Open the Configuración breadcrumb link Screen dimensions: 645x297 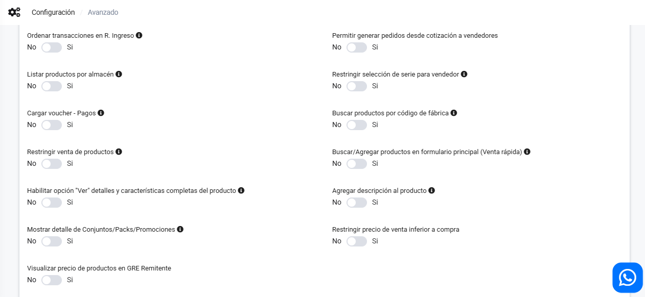click(x=53, y=12)
